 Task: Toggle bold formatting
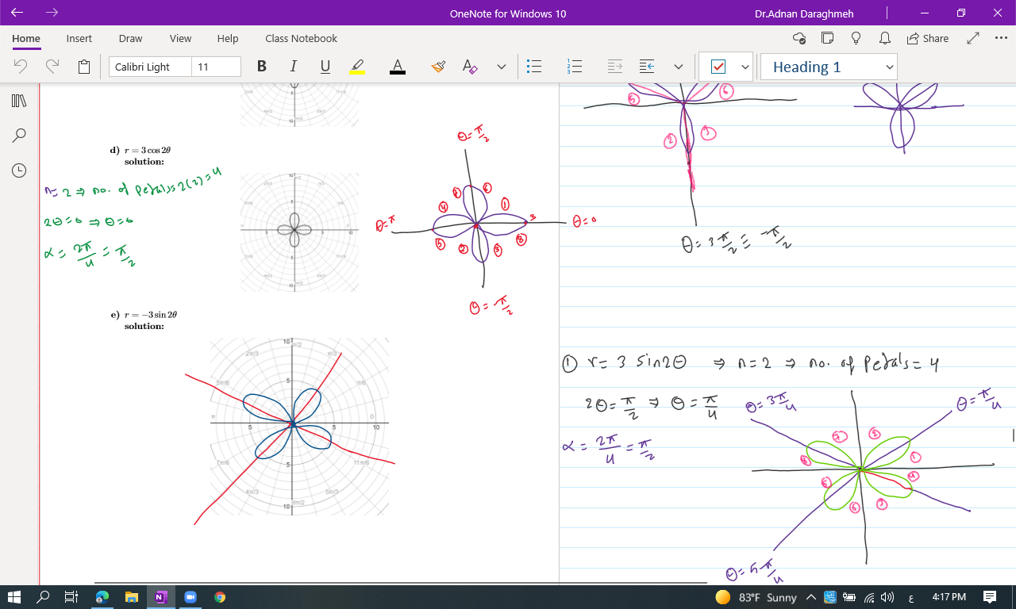[x=262, y=67]
